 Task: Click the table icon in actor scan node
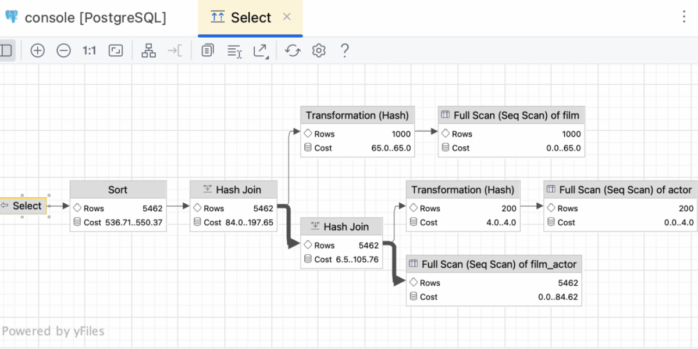tap(551, 190)
